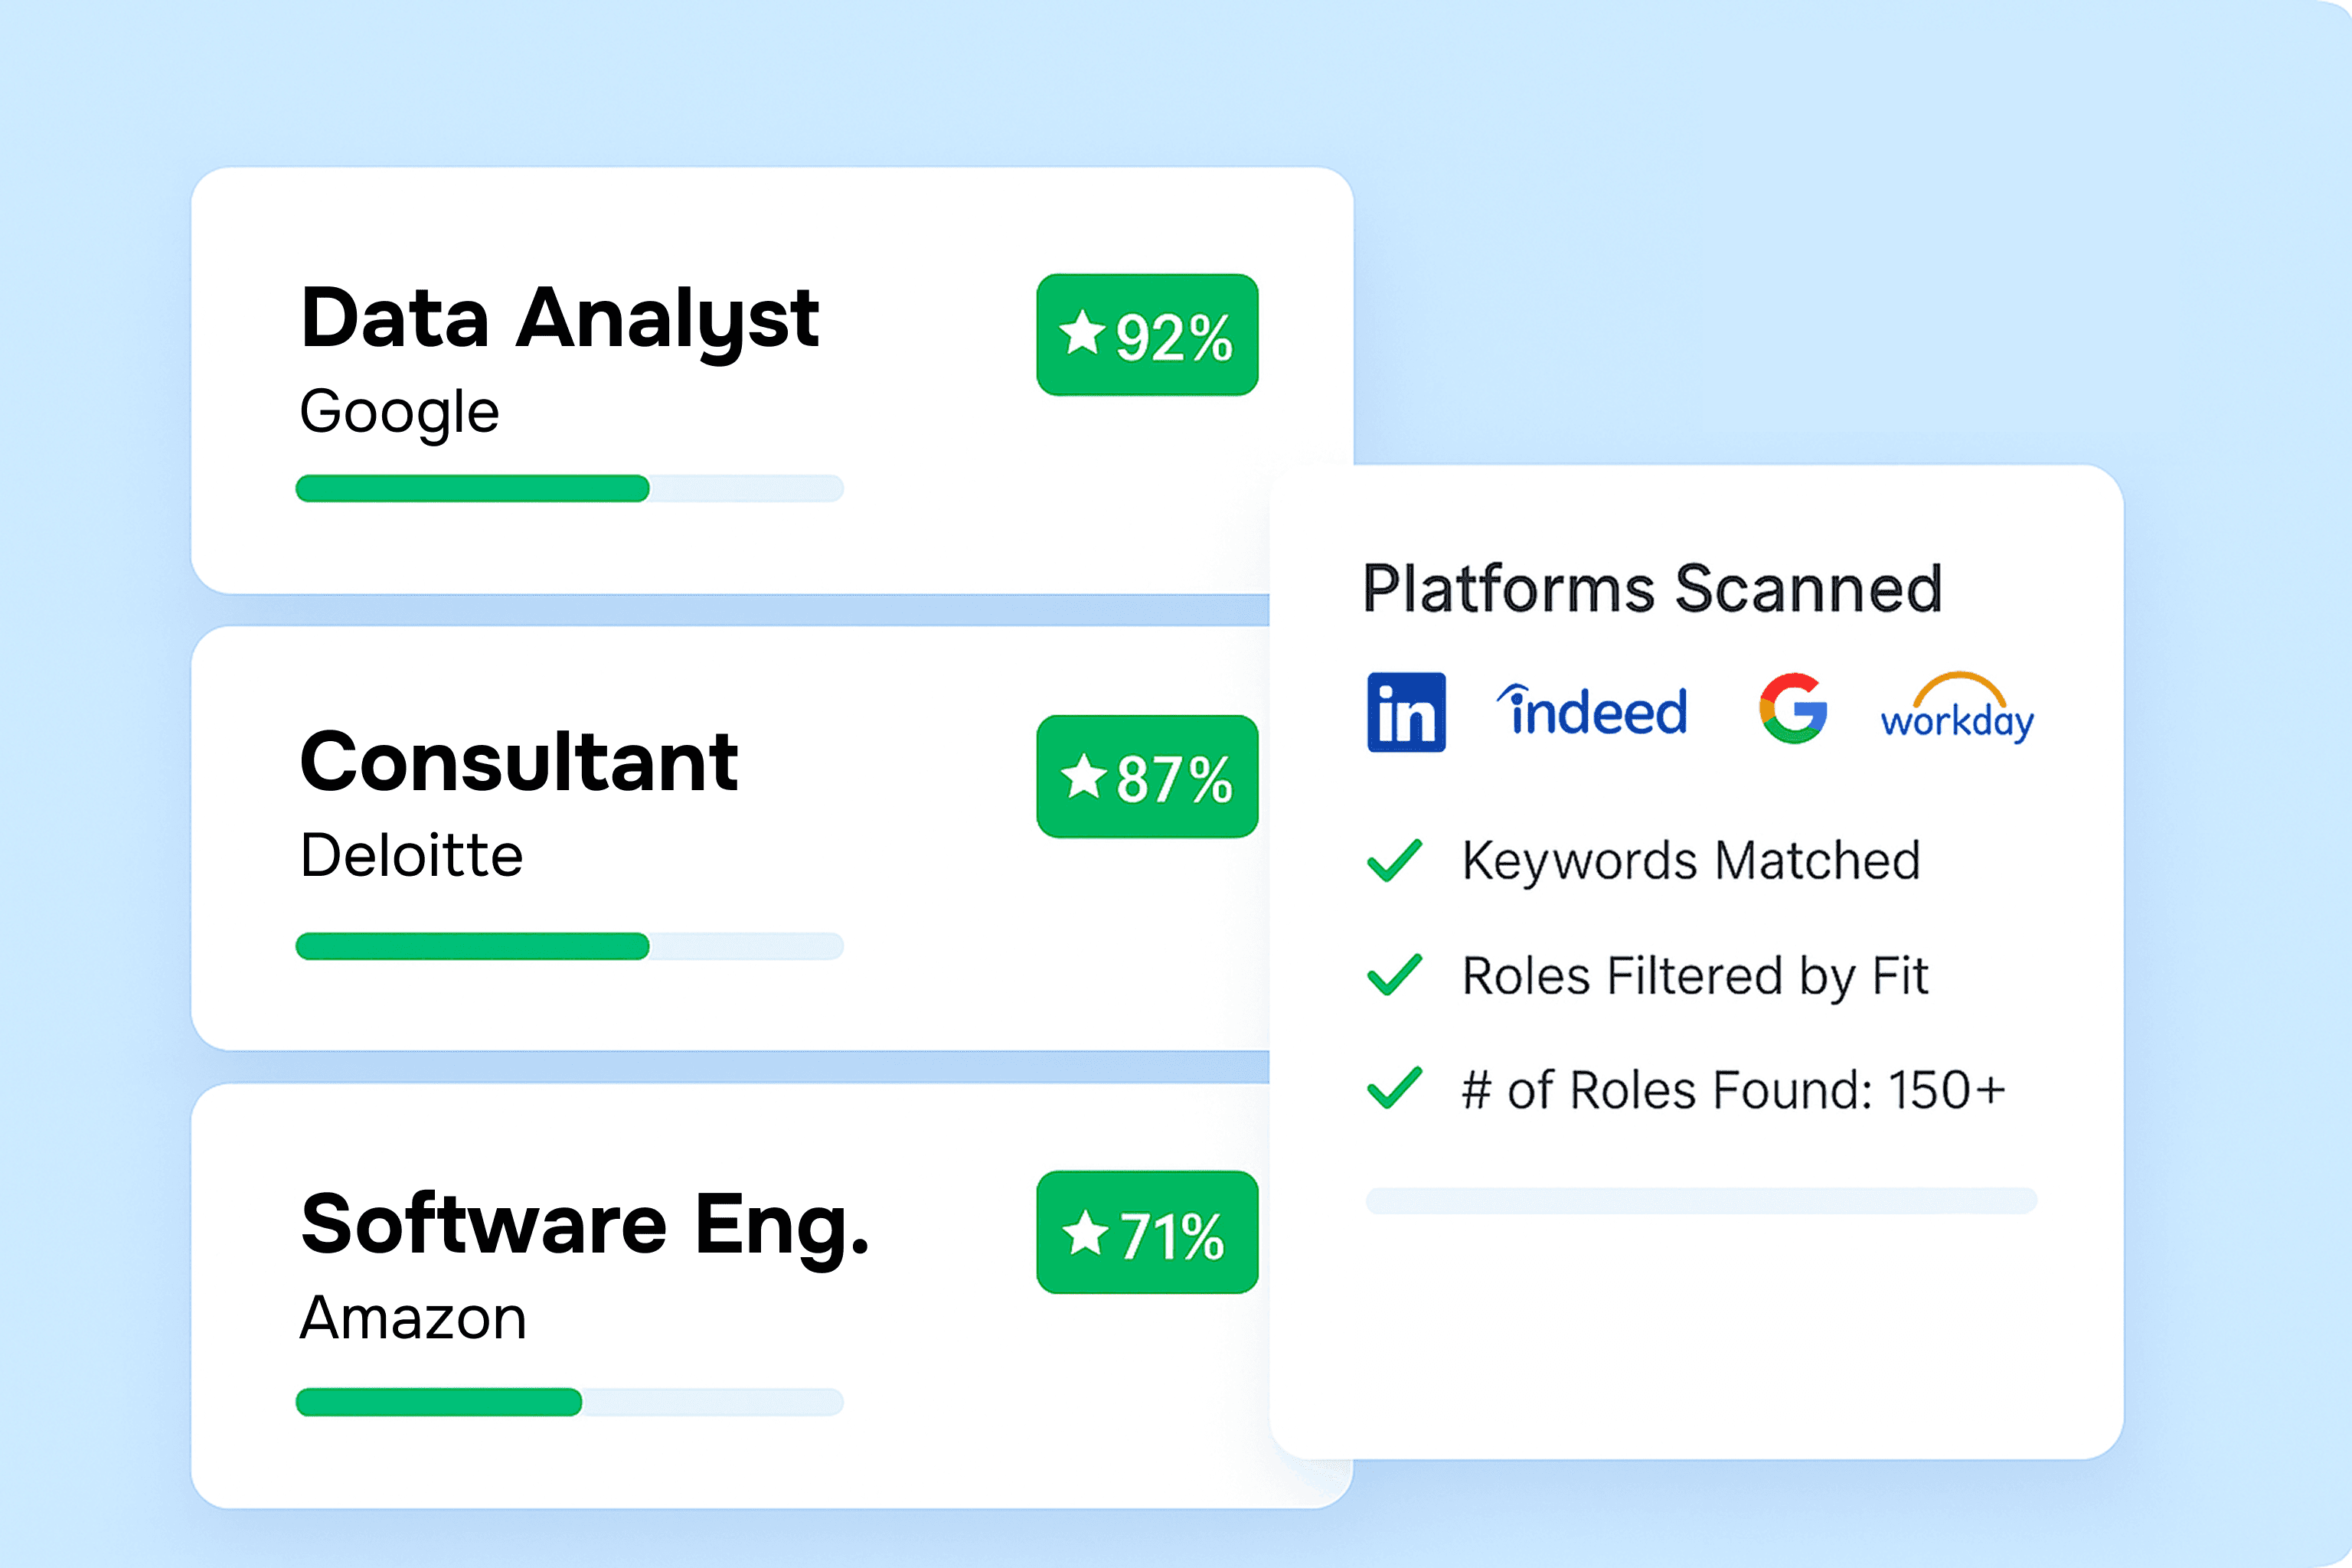The height and width of the screenshot is (1568, 2352).
Task: Click the Data Analyst match progress bar
Action: click(570, 488)
